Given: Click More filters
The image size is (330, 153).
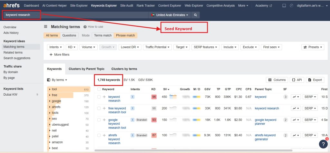Looking at the screenshot, I should 59,54.
